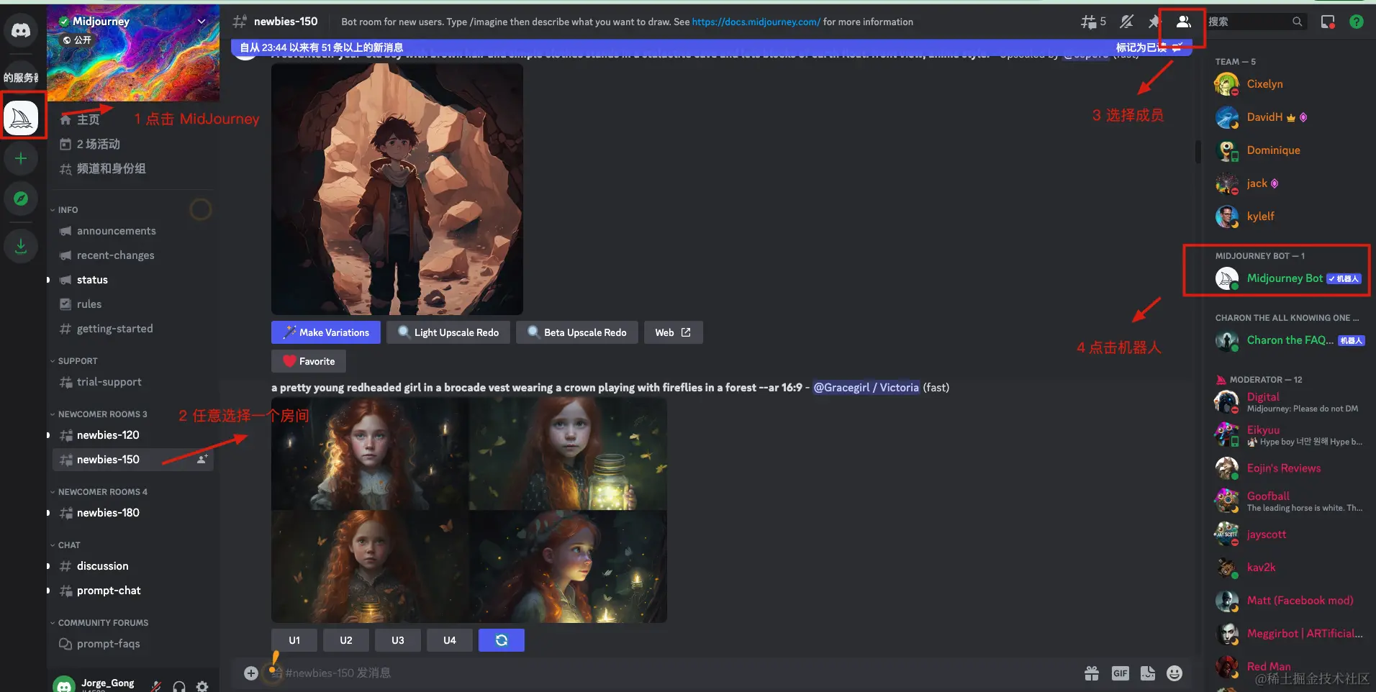This screenshot has width=1376, height=692.
Task: Click DavidH's avatar in member list
Action: [1227, 117]
